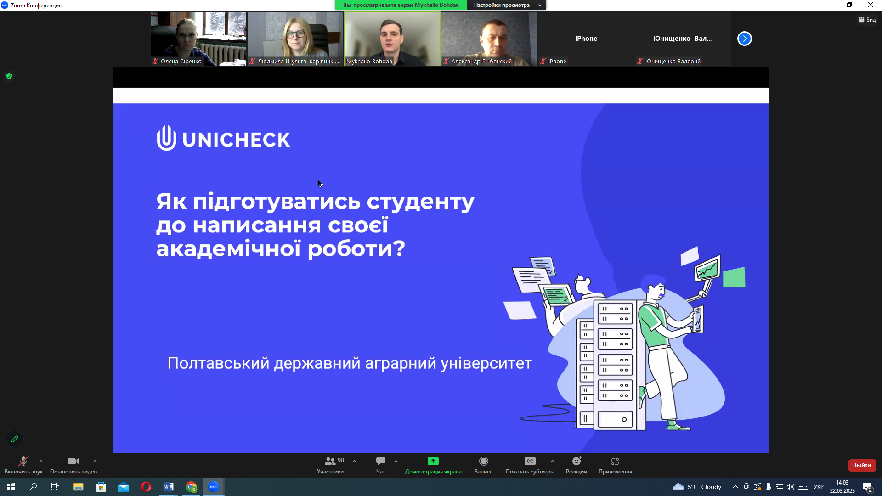This screenshot has height=496, width=882.
Task: Open Opera browser from taskbar
Action: (146, 487)
